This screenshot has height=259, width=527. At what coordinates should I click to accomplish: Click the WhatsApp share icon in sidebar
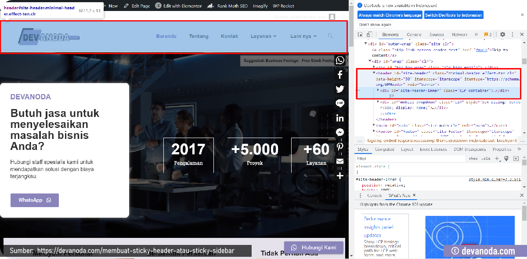(x=340, y=60)
